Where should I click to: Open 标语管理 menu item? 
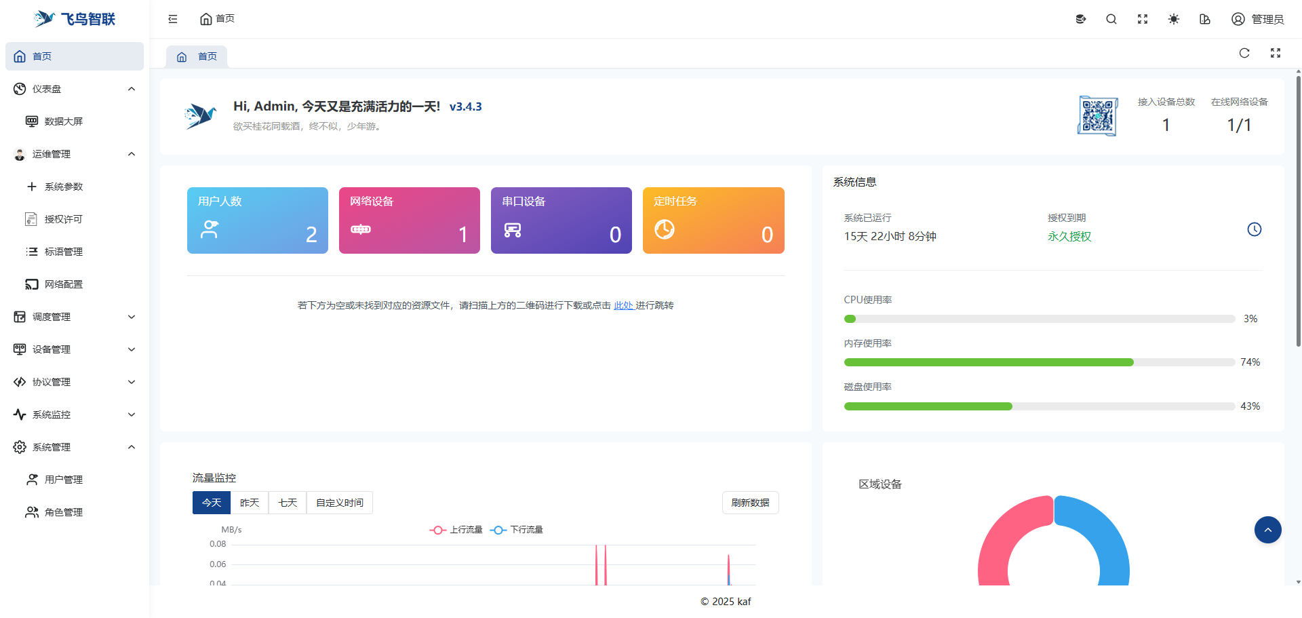coord(75,252)
